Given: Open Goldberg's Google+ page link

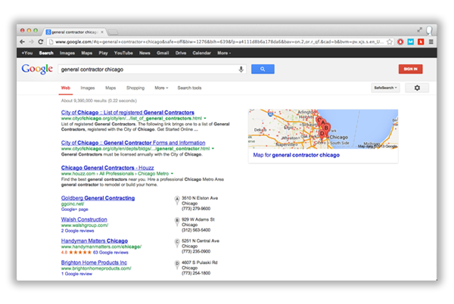Looking at the screenshot, I should coord(75,209).
